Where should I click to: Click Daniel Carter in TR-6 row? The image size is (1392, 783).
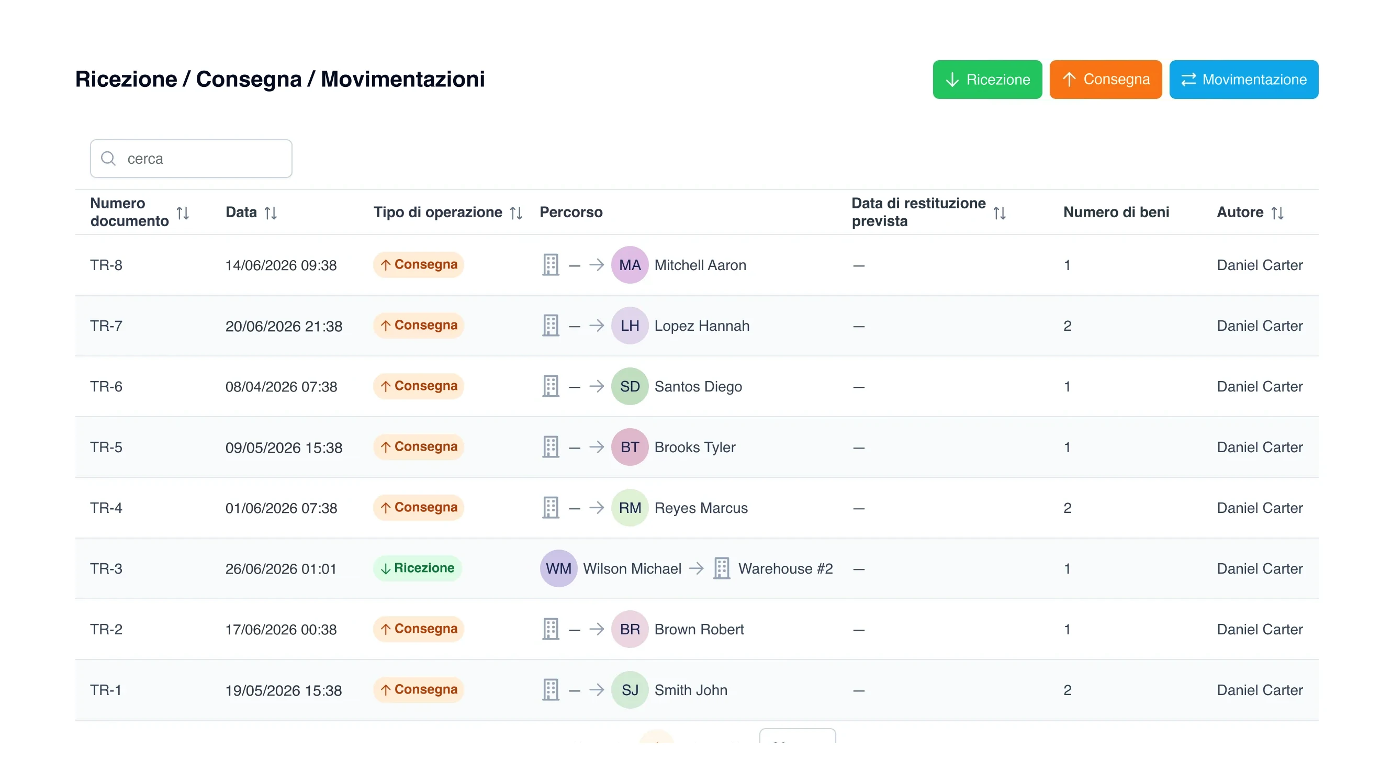tap(1259, 386)
